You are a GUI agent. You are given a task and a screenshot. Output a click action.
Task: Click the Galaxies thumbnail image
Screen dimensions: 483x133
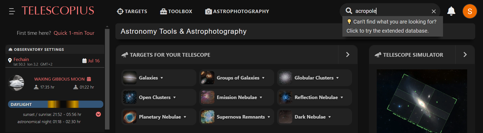coord(130,78)
